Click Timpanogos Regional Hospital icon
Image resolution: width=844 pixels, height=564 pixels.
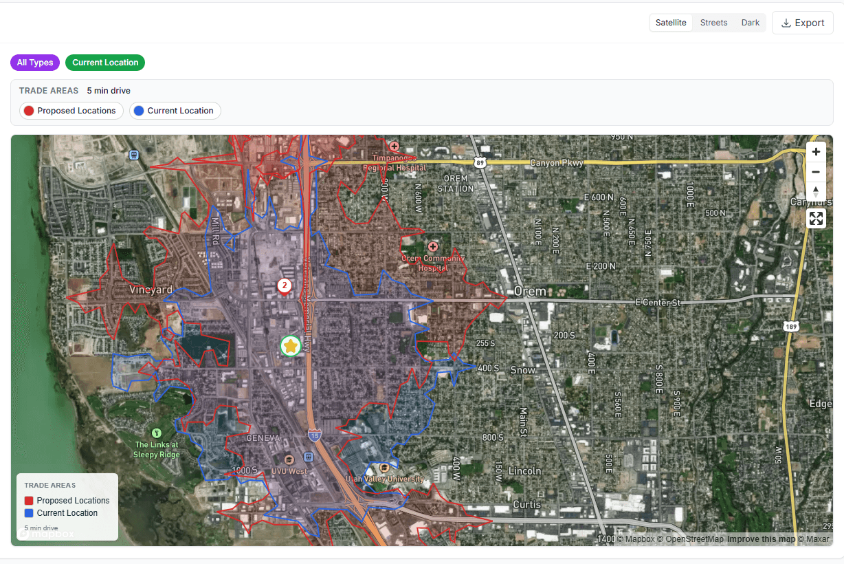394,146
